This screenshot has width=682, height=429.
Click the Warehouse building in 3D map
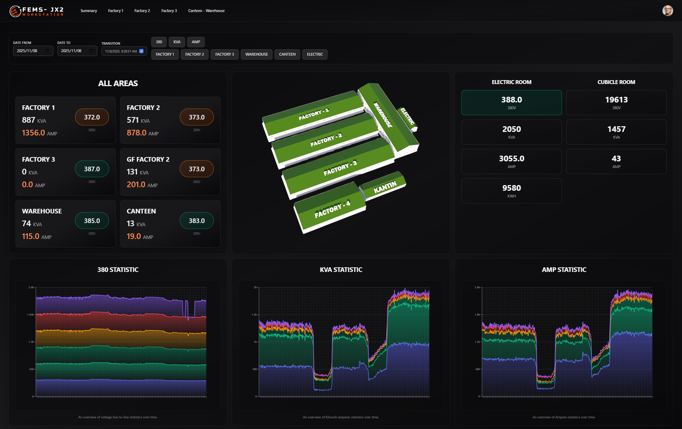coord(383,114)
